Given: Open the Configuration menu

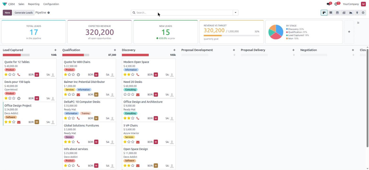Looking at the screenshot, I should (51, 4).
